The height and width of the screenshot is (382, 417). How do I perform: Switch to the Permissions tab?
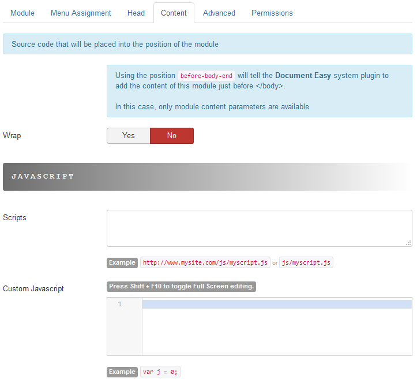[272, 13]
